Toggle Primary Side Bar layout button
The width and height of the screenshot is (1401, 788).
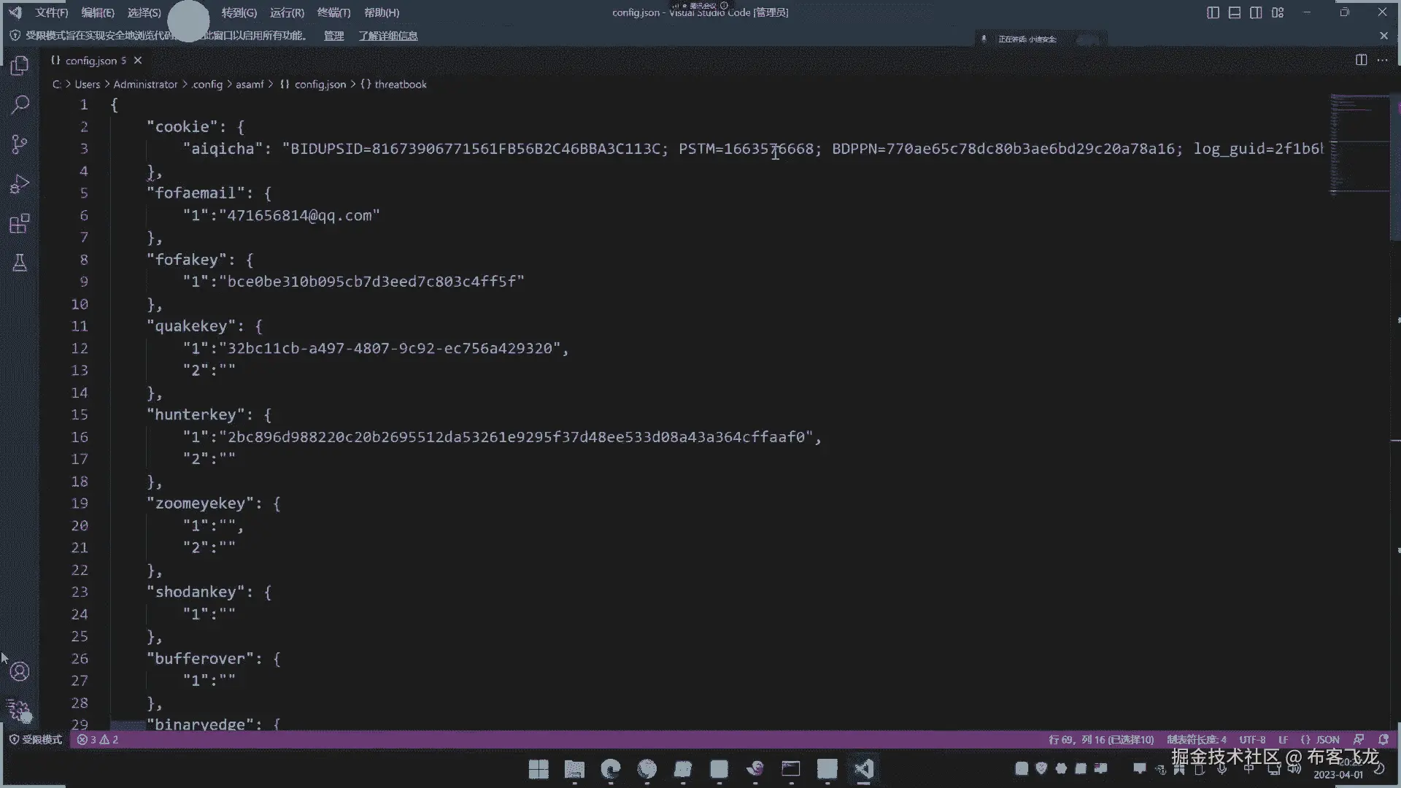(1213, 12)
